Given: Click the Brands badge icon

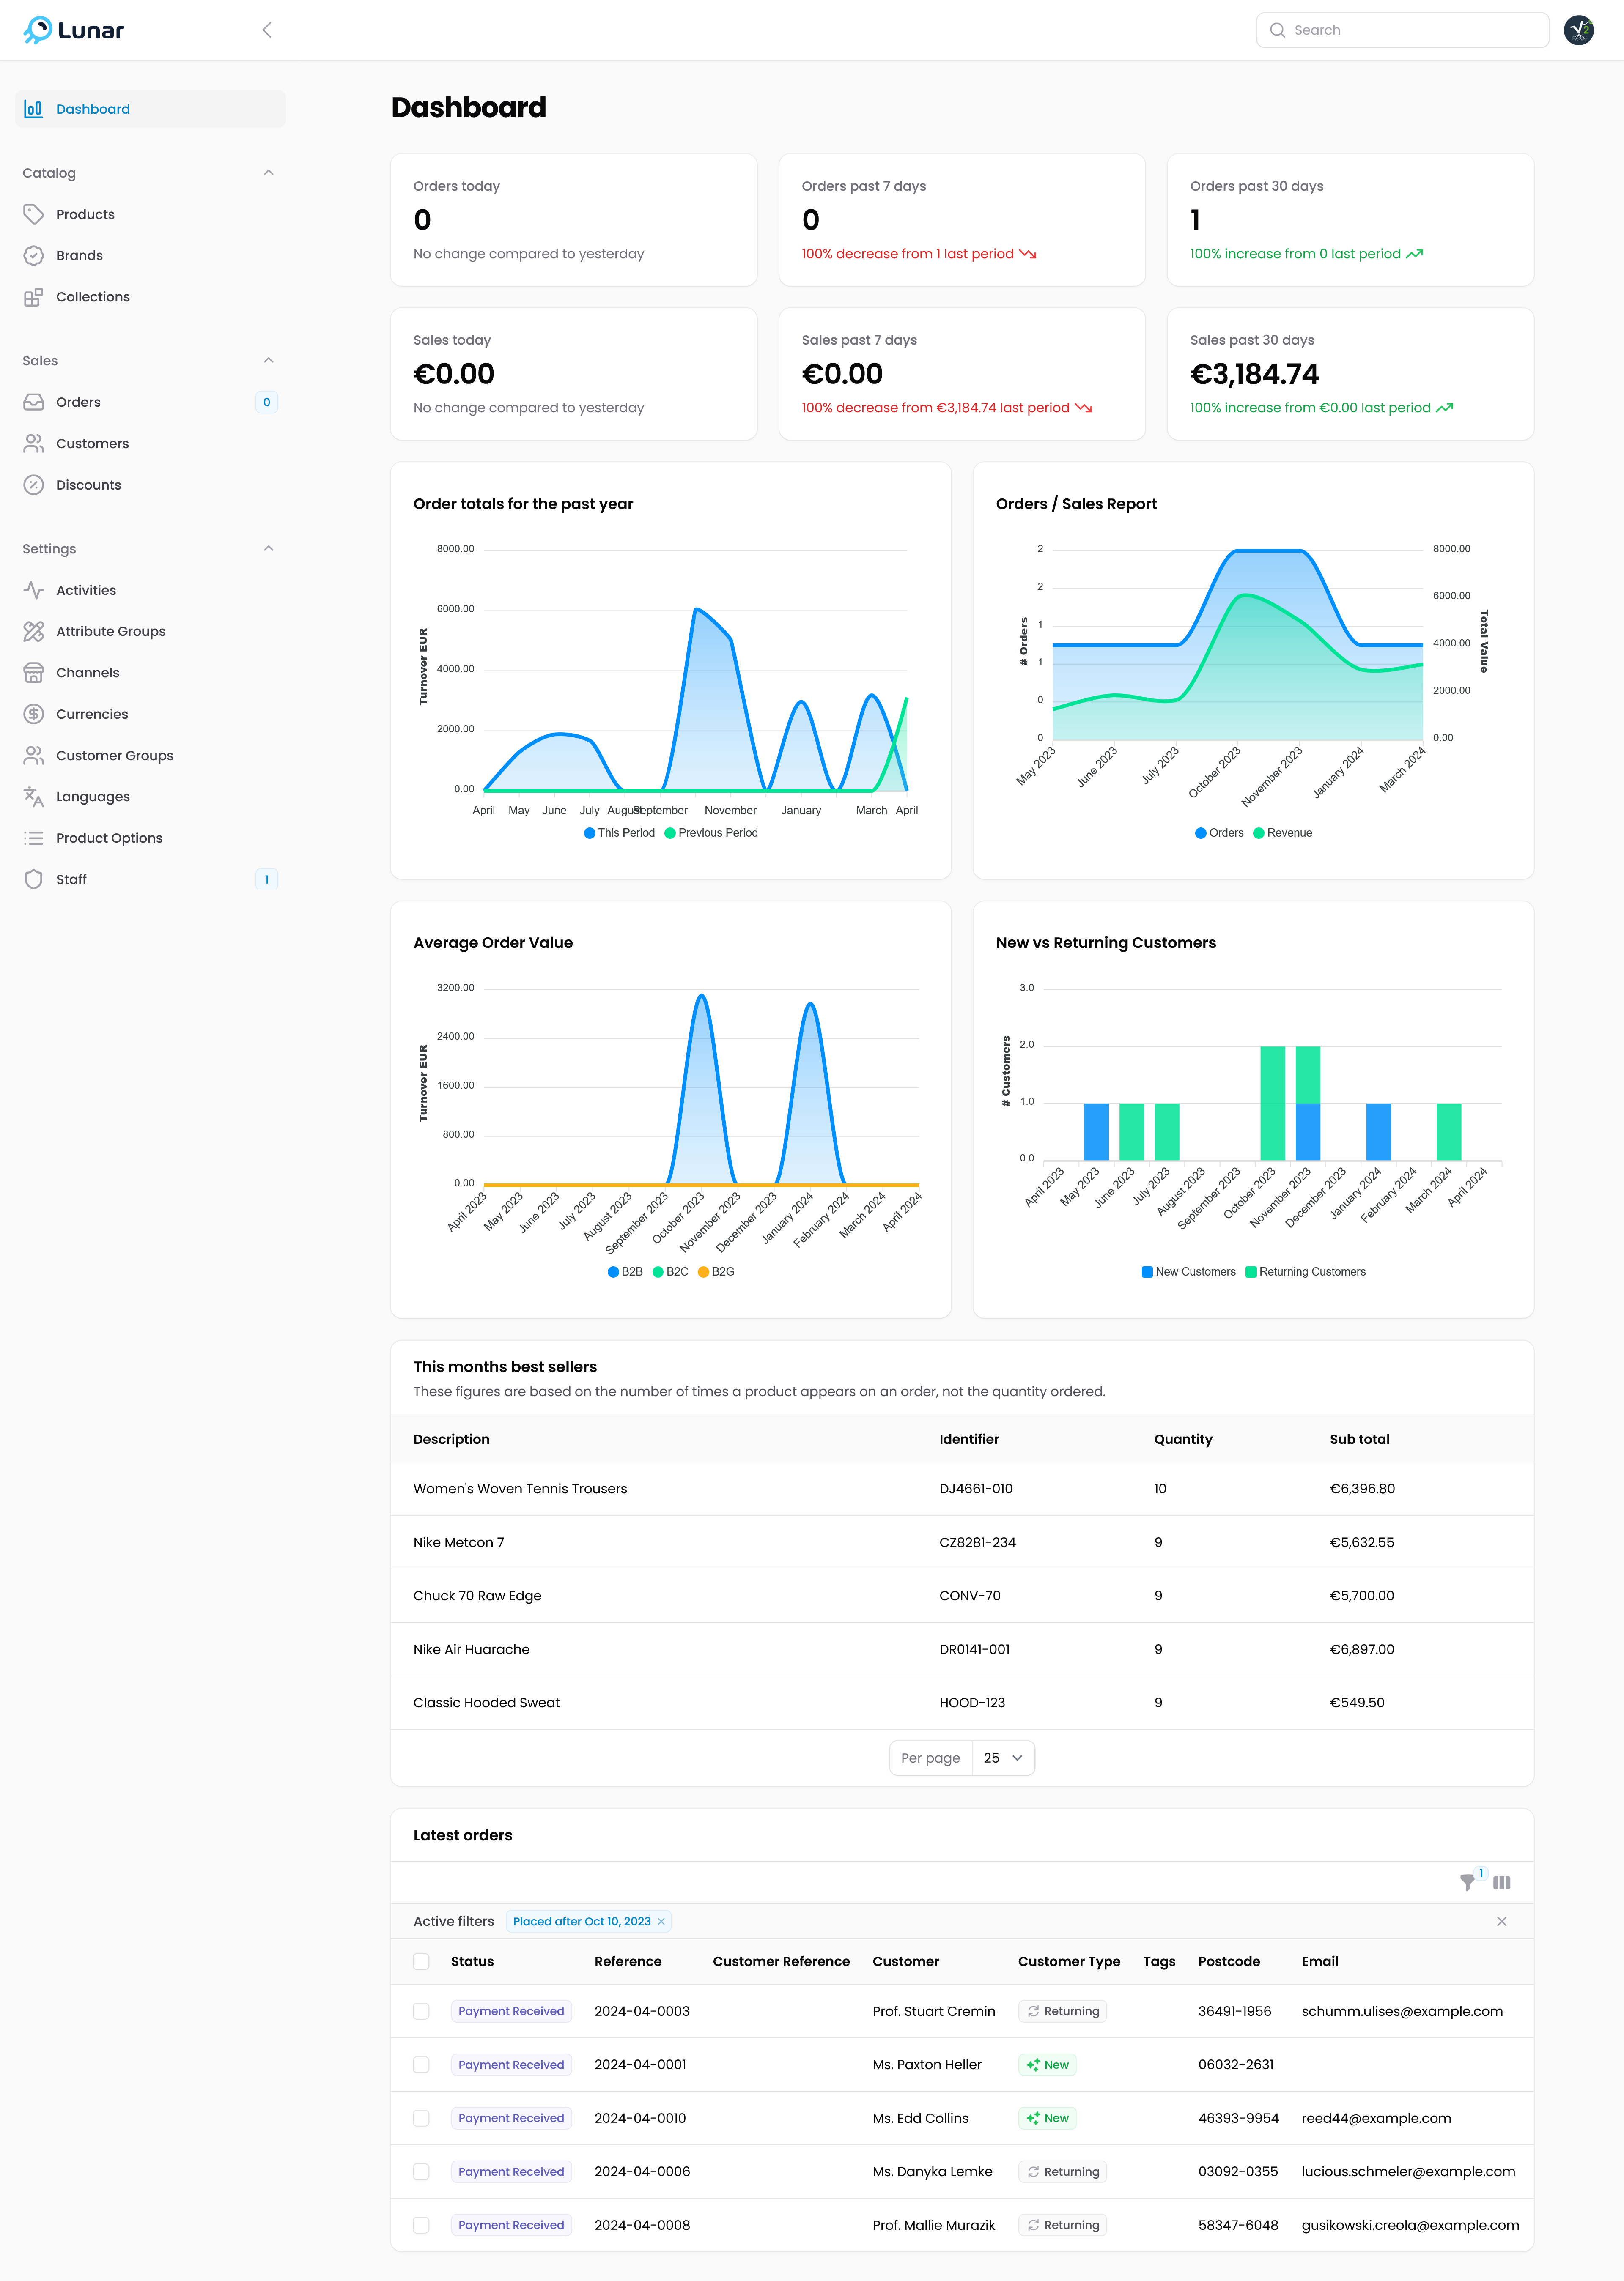Looking at the screenshot, I should (x=34, y=256).
